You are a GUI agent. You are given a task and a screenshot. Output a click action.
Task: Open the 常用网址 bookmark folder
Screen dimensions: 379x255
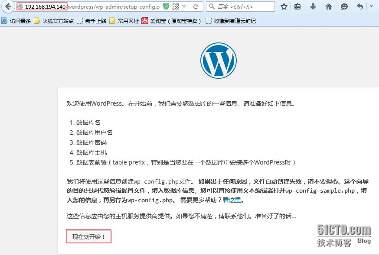[124, 21]
